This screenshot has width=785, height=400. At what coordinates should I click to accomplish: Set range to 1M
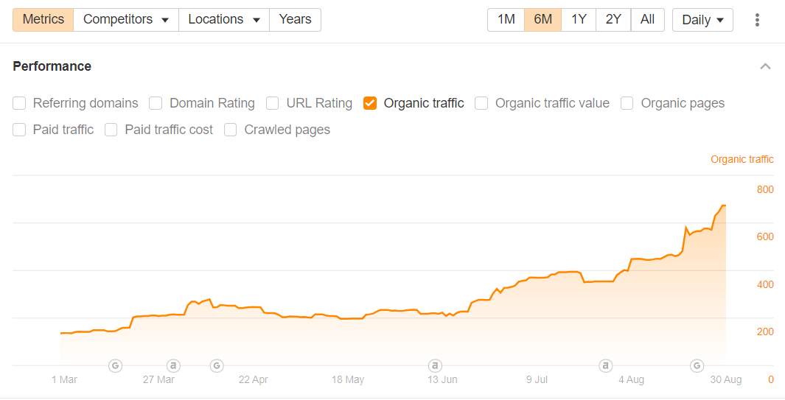point(506,20)
